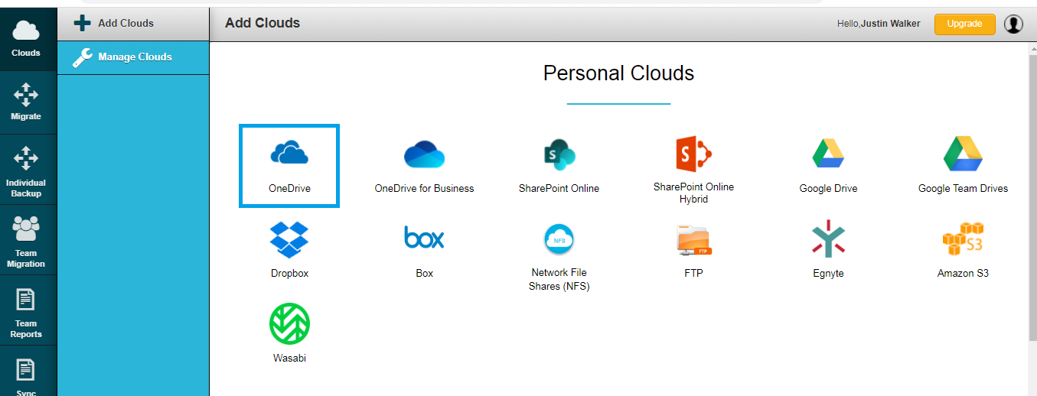Open the user profile avatar

[x=1013, y=24]
